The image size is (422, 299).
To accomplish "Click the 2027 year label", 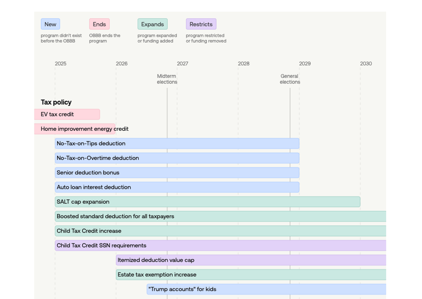I will point(182,64).
